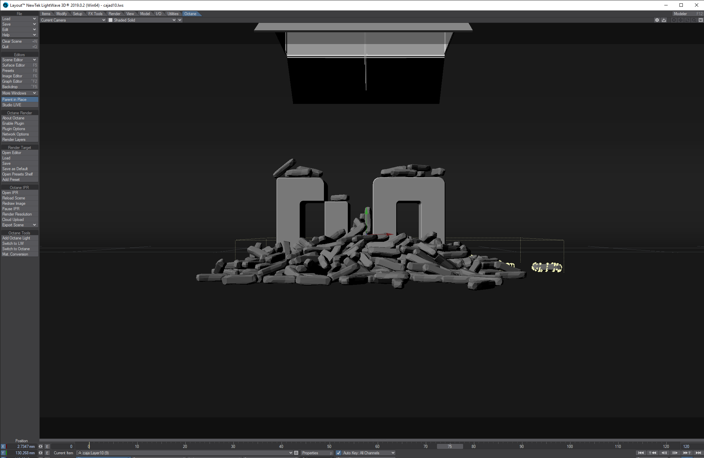Toggle the X axis channel button

(x=3, y=447)
